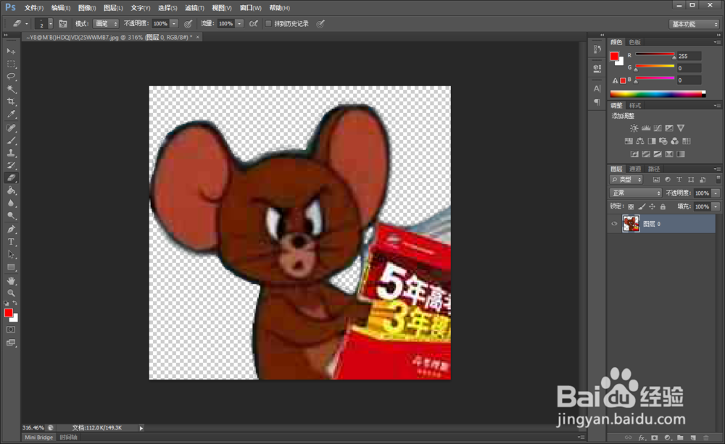Select the Magic Wand tool
Screen dimensions: 725x444
click(11, 88)
